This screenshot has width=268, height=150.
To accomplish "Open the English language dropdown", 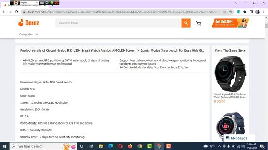I will pyautogui.click(x=29, y=2).
